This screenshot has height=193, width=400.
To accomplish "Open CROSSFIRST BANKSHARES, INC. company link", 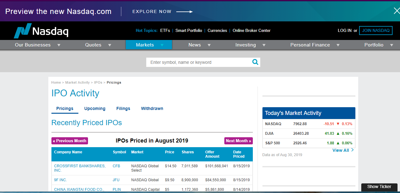I will (80, 168).
